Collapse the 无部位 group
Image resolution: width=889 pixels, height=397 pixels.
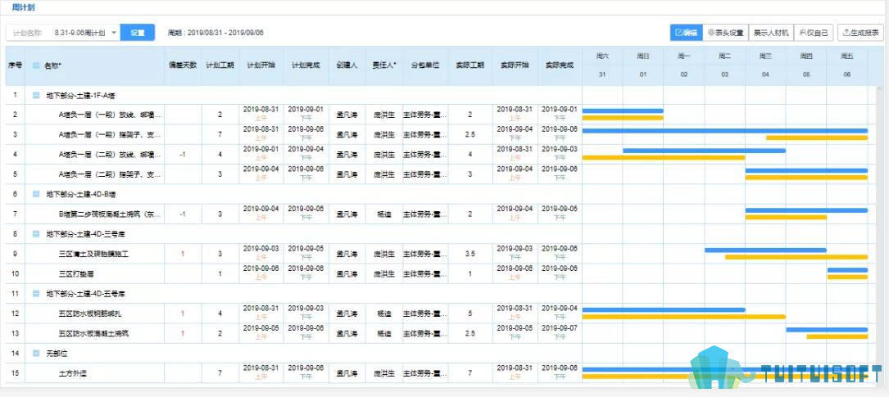(x=36, y=354)
